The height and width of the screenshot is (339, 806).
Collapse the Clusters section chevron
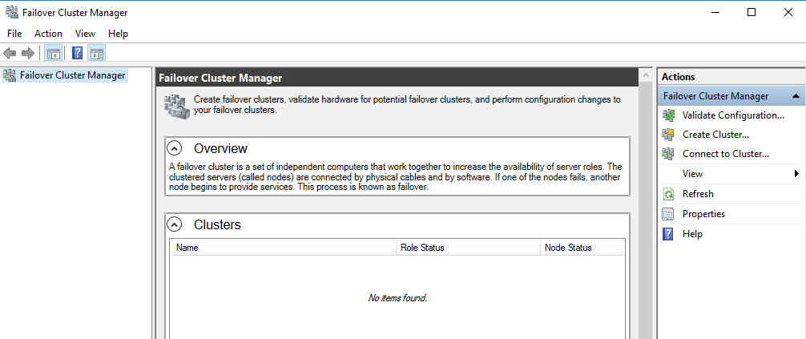pyautogui.click(x=175, y=224)
